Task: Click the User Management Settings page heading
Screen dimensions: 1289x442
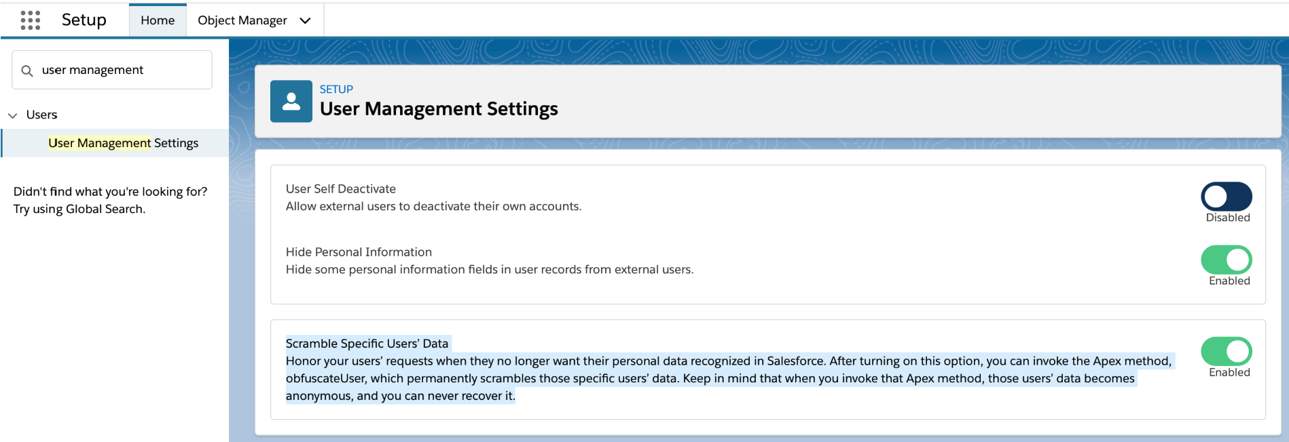Action: 439,108
